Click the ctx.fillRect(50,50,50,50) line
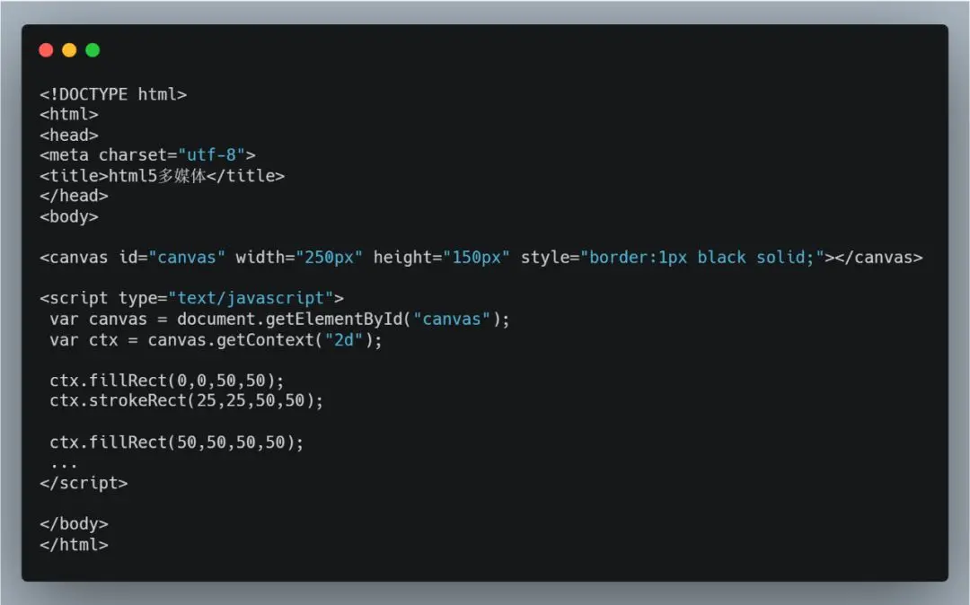 [177, 443]
